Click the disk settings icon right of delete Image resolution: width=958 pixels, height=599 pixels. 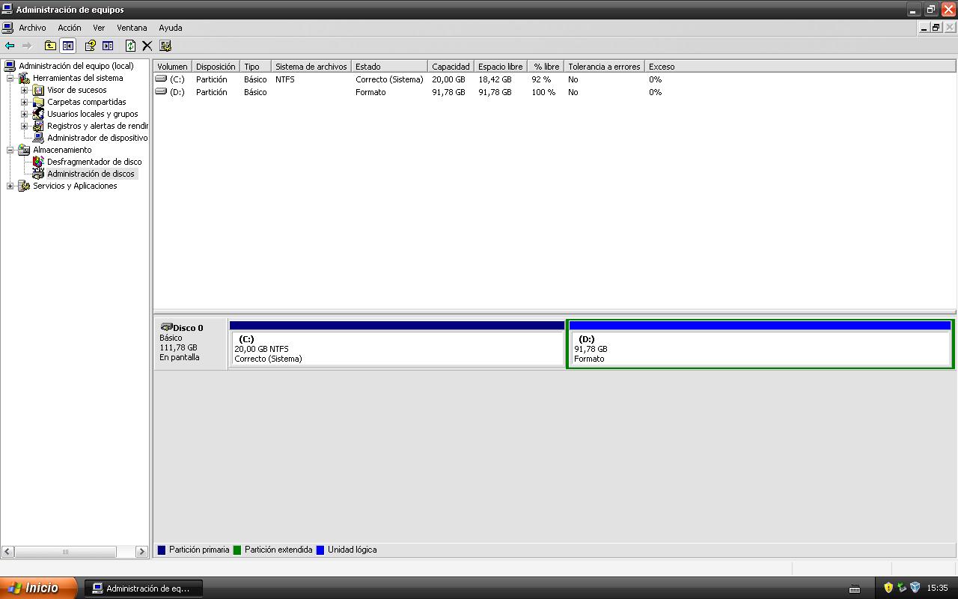165,46
